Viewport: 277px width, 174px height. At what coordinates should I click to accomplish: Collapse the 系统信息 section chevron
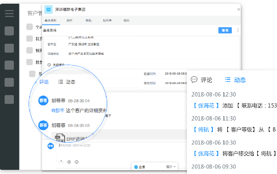pos(49,65)
